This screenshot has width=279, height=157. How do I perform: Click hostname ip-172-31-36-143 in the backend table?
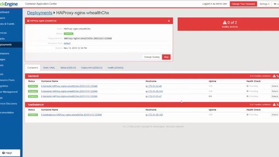click(x=154, y=91)
